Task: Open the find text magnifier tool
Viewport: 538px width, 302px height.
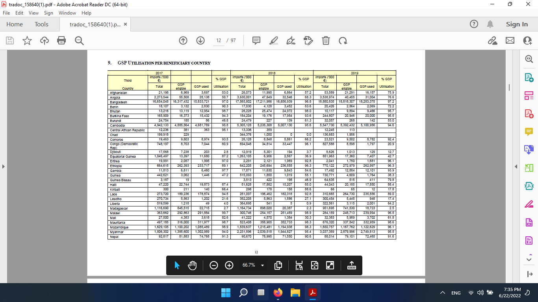Action: pos(79,41)
